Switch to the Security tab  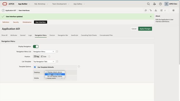click(x=16, y=22)
